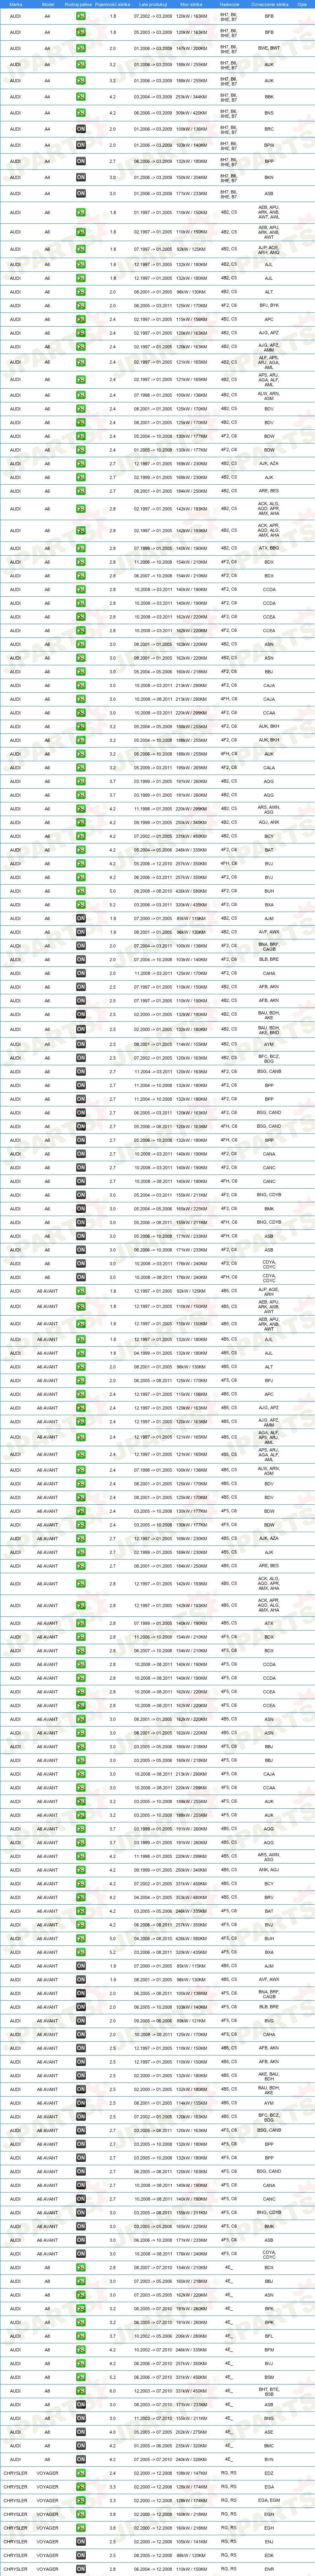Click the engine code cell BSM
315x2576 pixels.
pyautogui.click(x=269, y=2376)
